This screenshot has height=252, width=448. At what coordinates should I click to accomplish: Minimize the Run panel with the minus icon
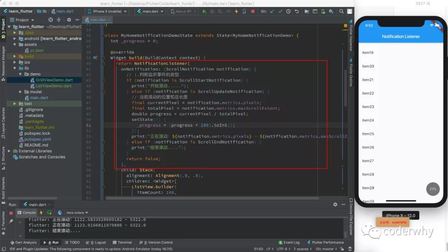(343, 204)
